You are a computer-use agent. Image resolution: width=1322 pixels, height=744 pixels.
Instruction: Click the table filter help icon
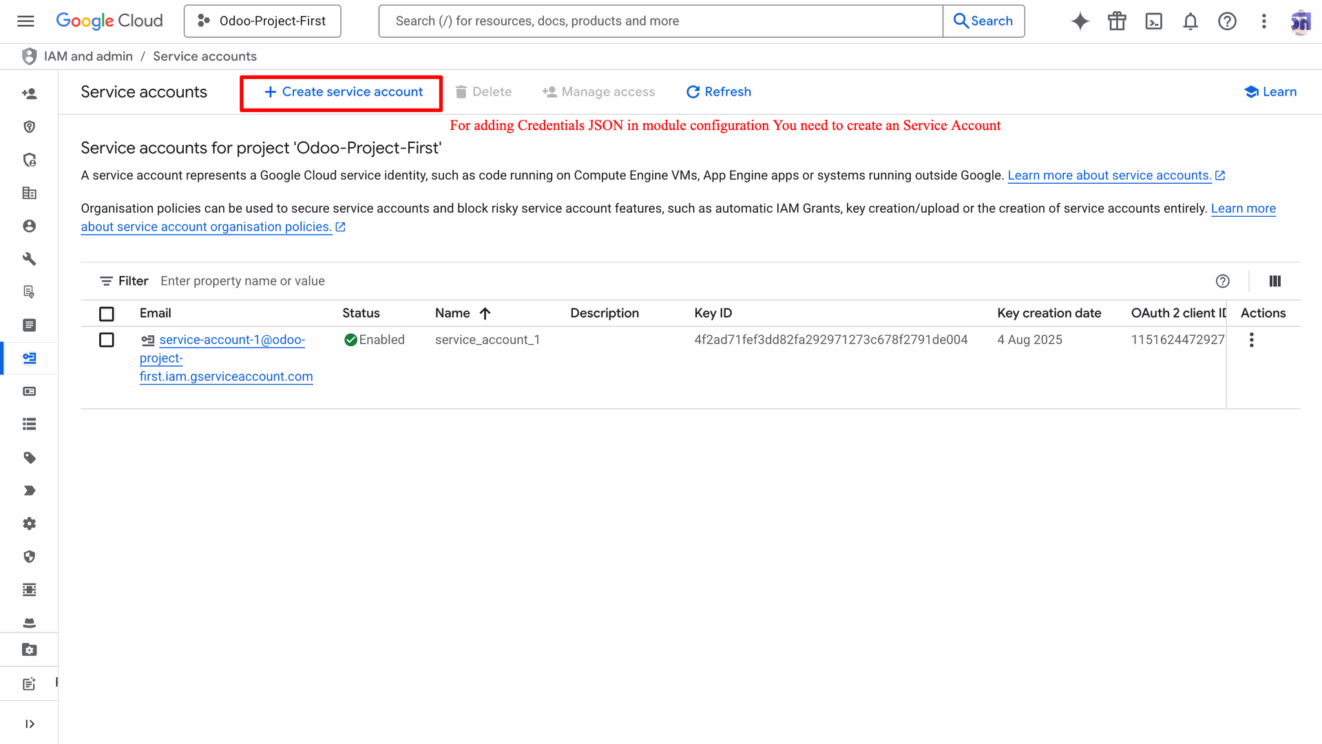coord(1222,281)
